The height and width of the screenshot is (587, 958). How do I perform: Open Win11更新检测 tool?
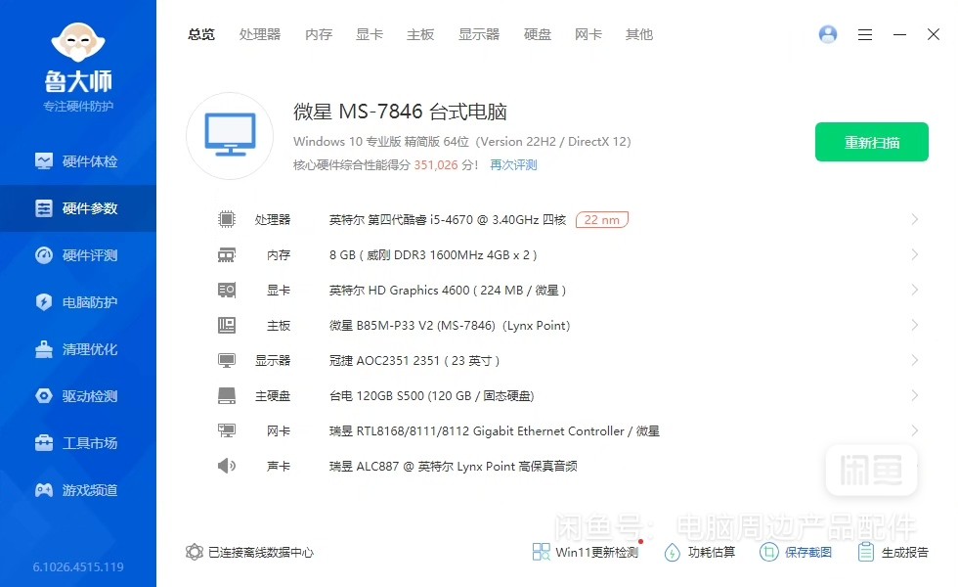586,552
